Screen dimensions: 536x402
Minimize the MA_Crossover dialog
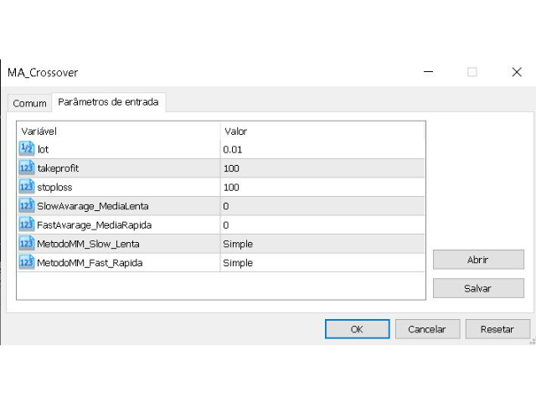(428, 72)
